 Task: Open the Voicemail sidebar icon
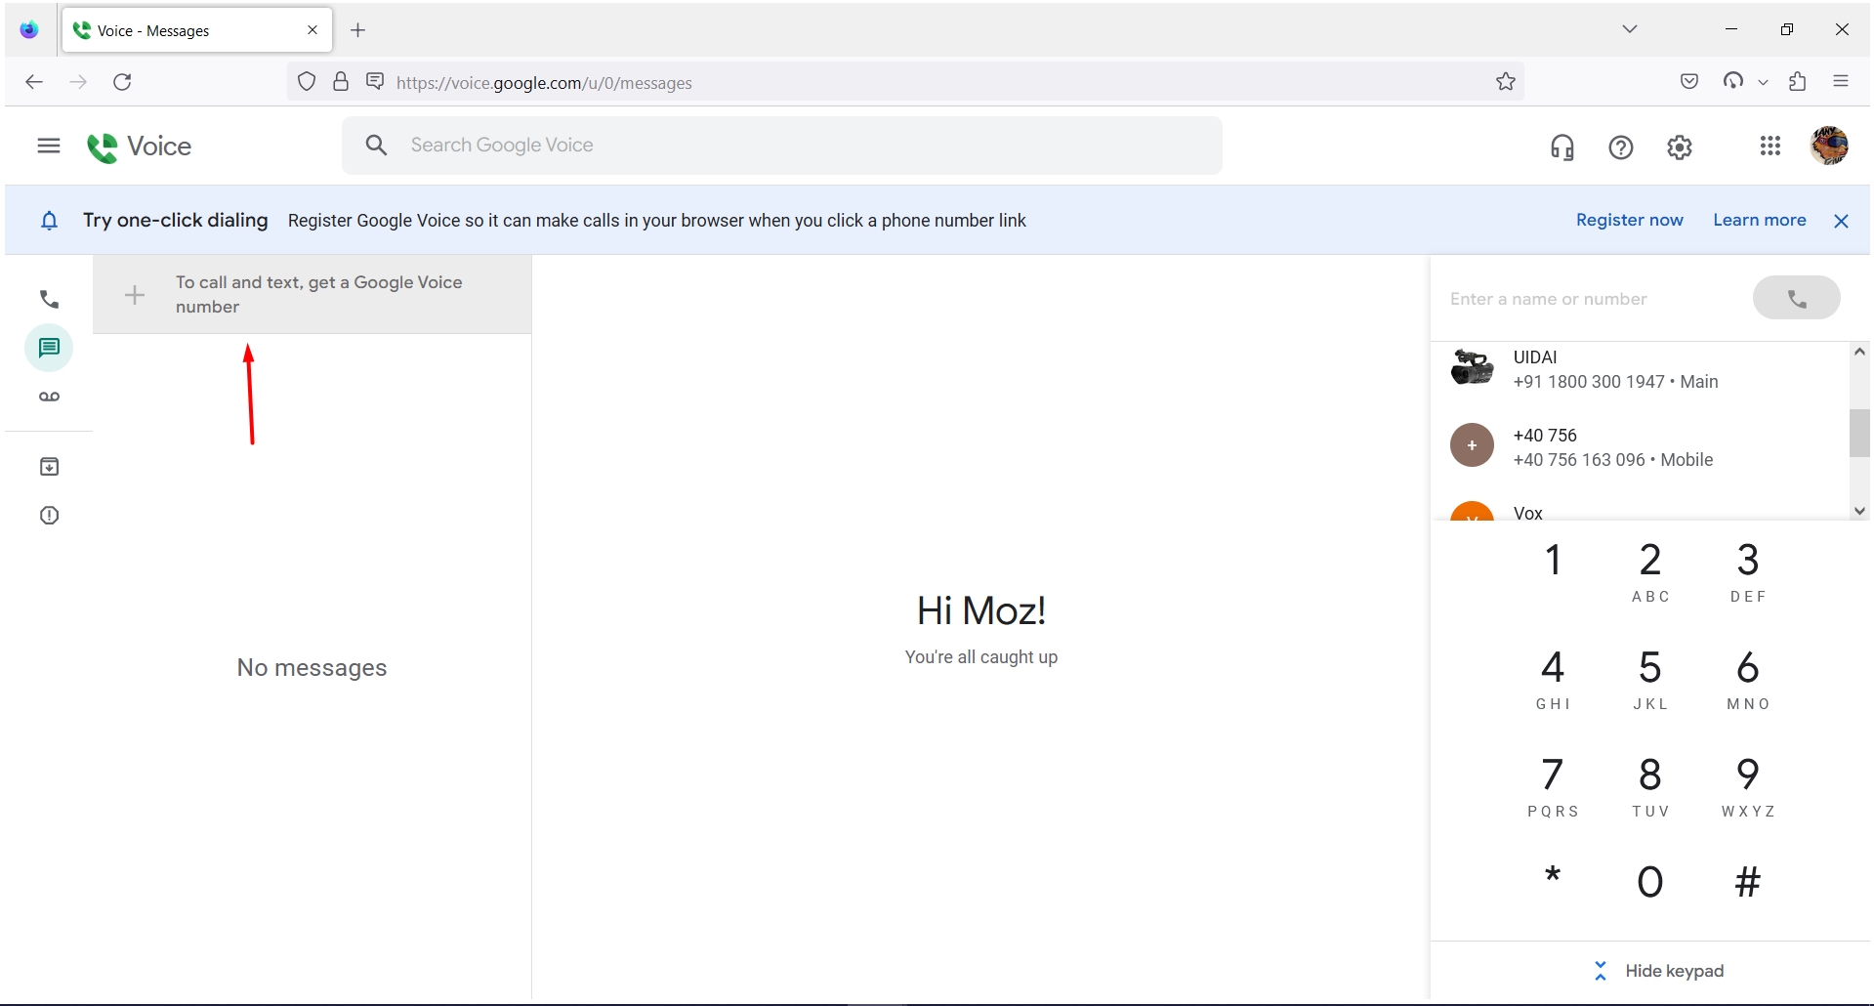point(49,397)
